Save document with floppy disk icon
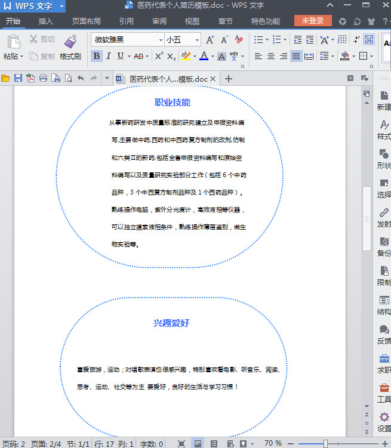Screen dimensions: 391x448 18,78
